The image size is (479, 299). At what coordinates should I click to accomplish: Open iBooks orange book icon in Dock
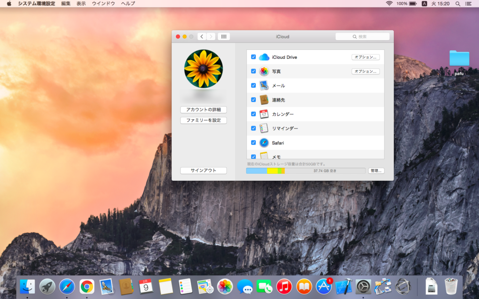tap(304, 286)
